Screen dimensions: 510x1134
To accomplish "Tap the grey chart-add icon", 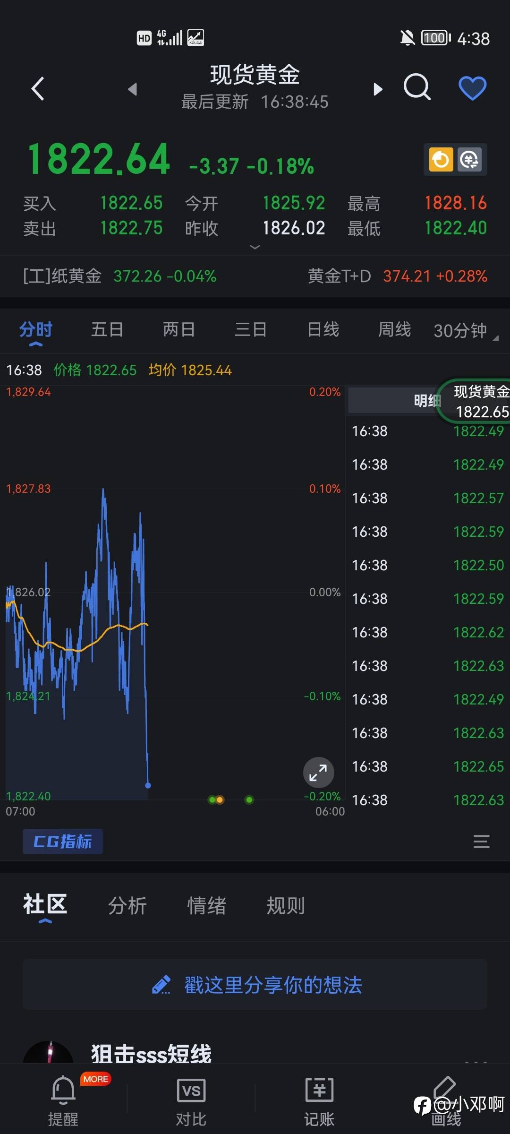I will pyautogui.click(x=469, y=159).
